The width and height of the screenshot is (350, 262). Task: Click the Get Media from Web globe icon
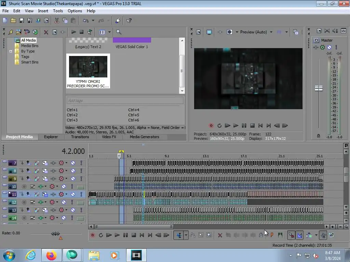[35, 32]
